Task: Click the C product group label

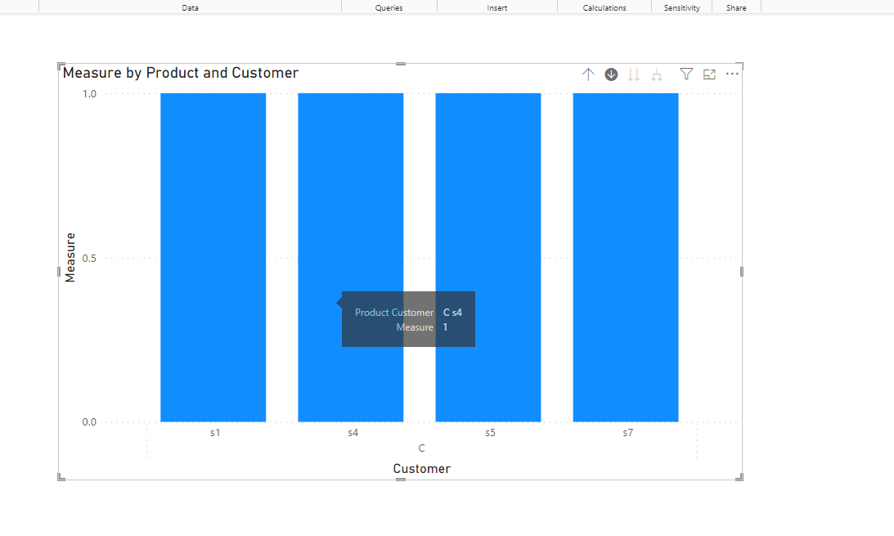Action: 421,448
